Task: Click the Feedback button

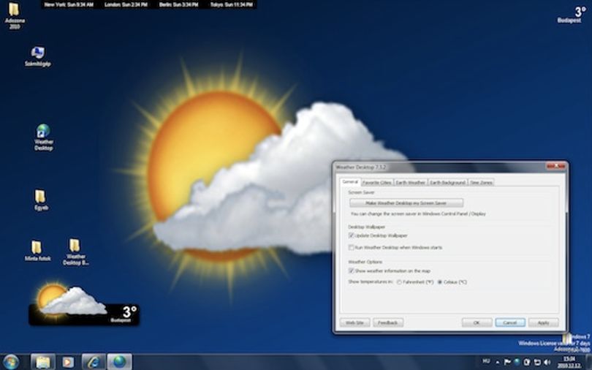Action: pyautogui.click(x=388, y=322)
